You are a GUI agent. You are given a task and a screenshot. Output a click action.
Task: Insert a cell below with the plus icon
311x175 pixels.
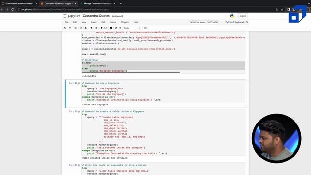click(70, 28)
